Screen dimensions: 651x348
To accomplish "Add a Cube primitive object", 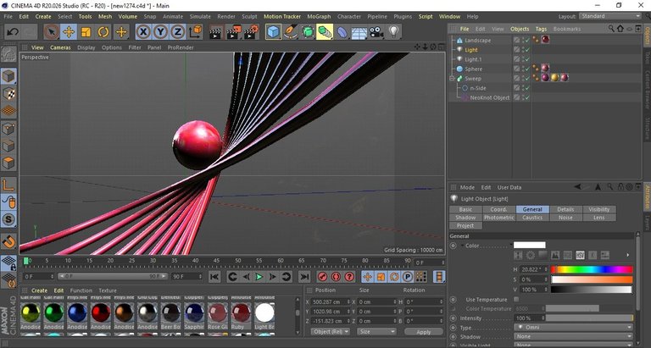I will [x=273, y=32].
